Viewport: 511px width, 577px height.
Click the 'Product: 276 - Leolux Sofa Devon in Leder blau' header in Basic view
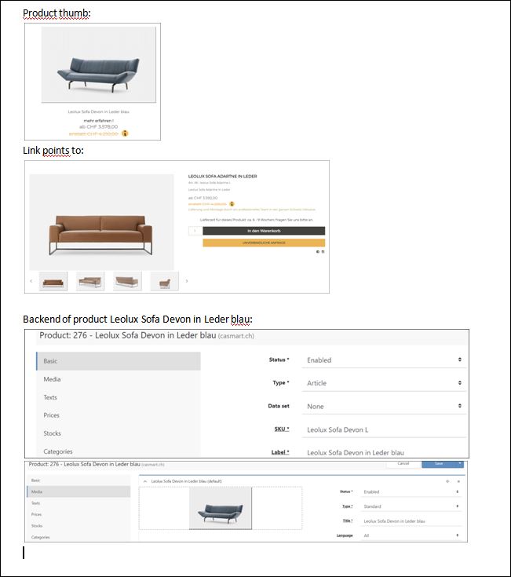147,336
